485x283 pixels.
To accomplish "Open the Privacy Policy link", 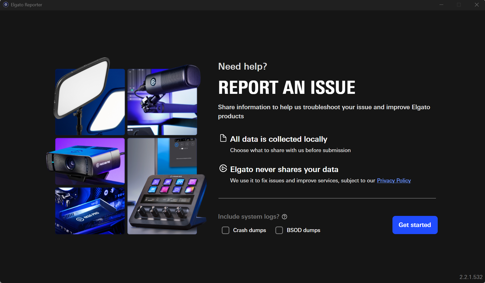I will pyautogui.click(x=393, y=181).
